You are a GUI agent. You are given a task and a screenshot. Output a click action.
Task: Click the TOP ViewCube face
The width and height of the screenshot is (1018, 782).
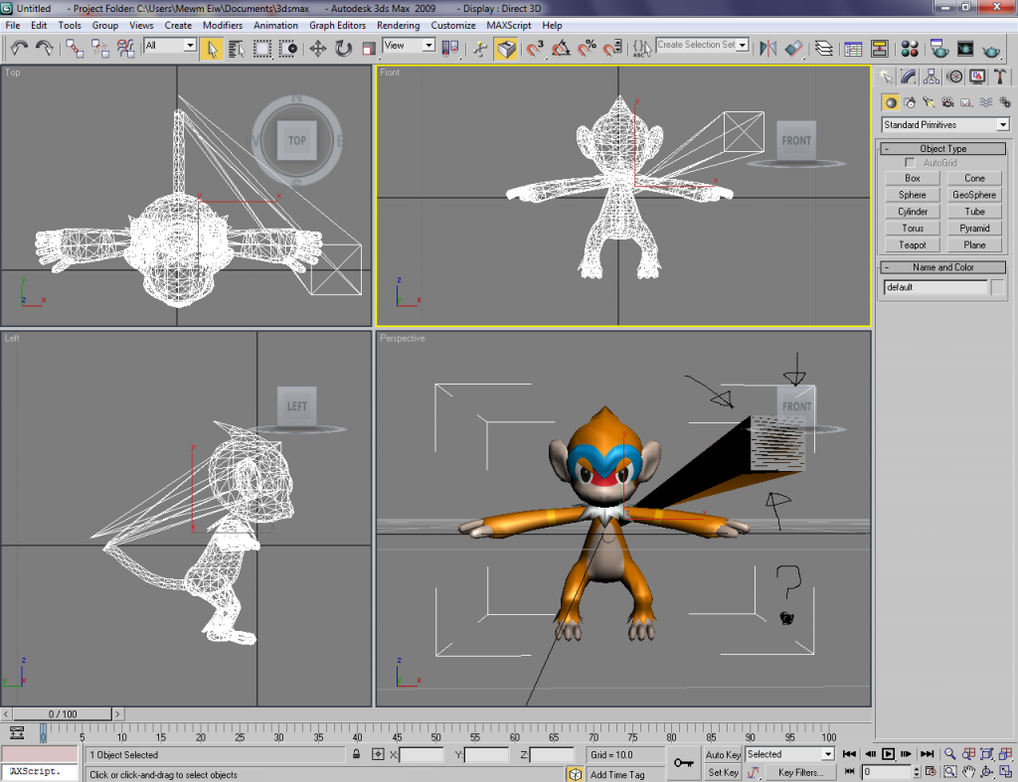(x=296, y=141)
